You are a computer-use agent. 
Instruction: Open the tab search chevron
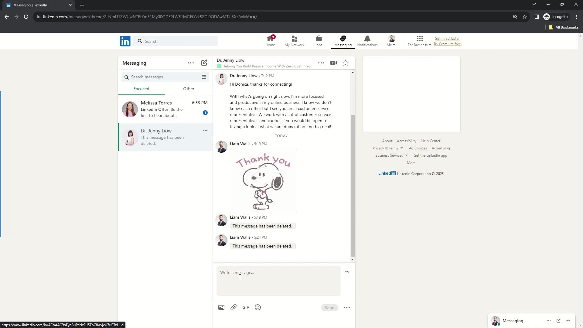534,4
